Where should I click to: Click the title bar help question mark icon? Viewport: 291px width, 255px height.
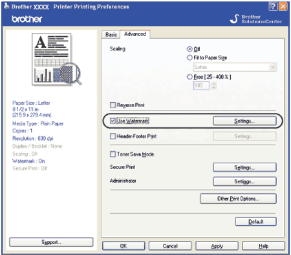pos(273,6)
